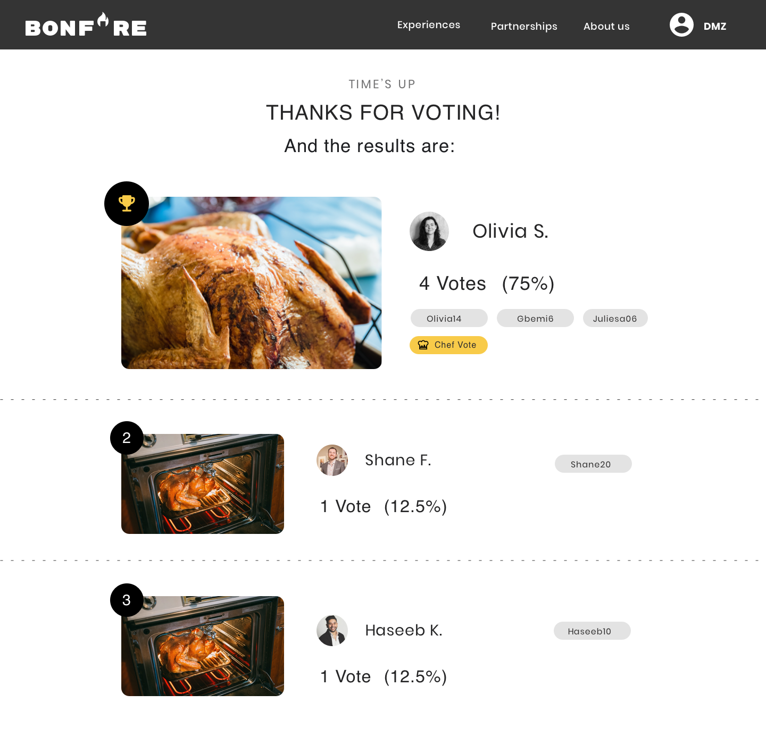766x736 pixels.
Task: Click the Olivia14 voter tag
Action: pyautogui.click(x=449, y=318)
